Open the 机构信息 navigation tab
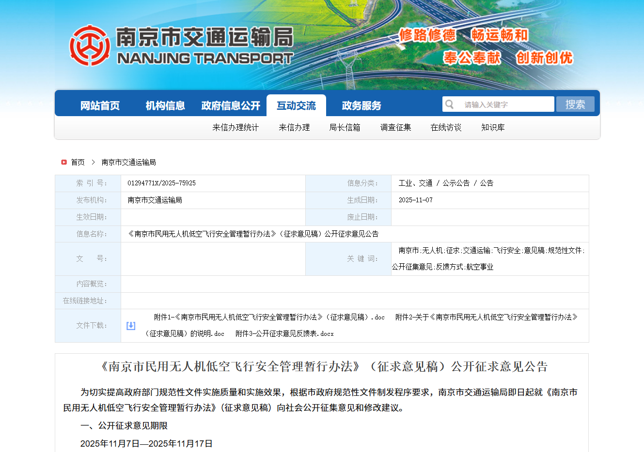 click(165, 105)
